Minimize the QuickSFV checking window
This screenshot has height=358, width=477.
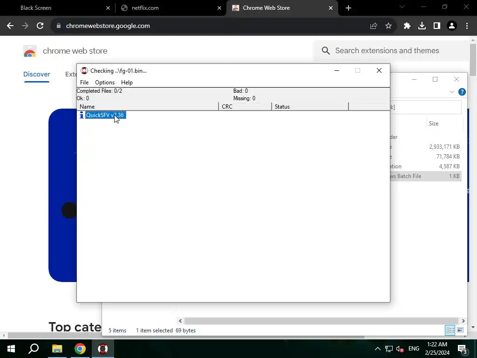[337, 71]
